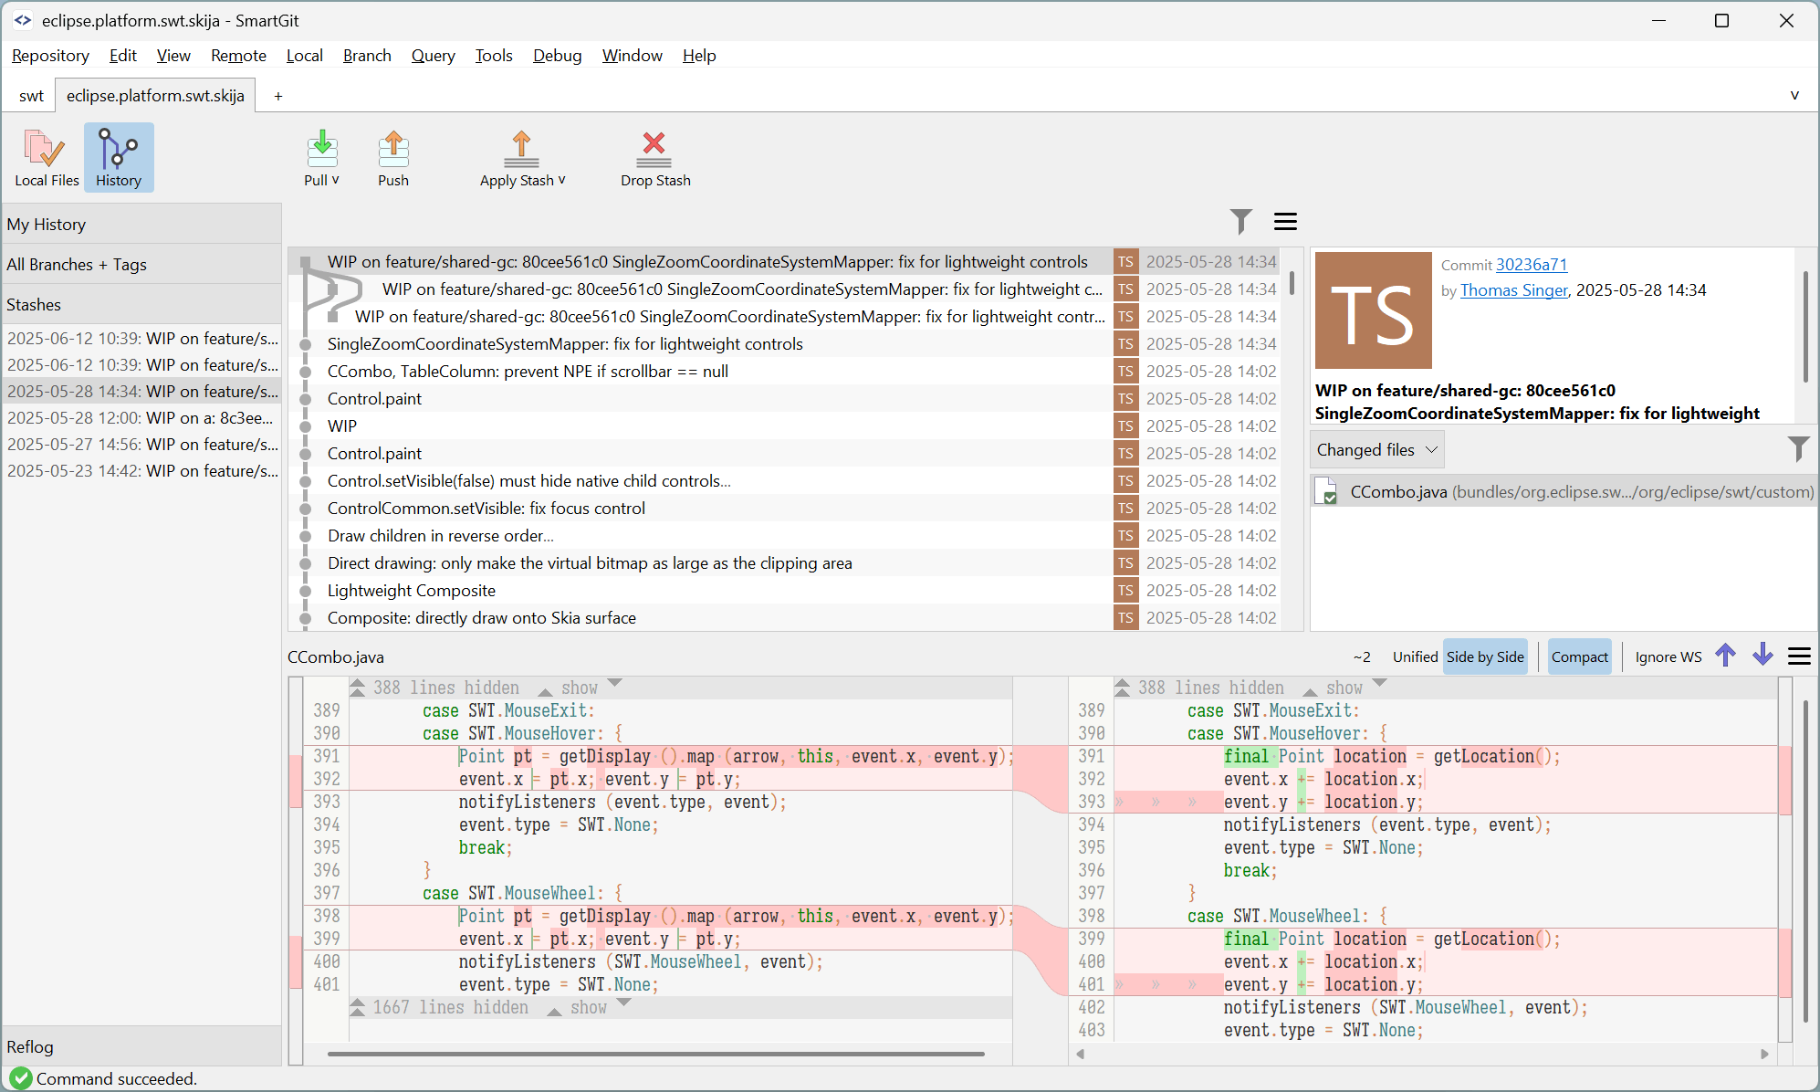1820x1092 pixels.
Task: Add a new tab with plus button
Action: tap(278, 96)
